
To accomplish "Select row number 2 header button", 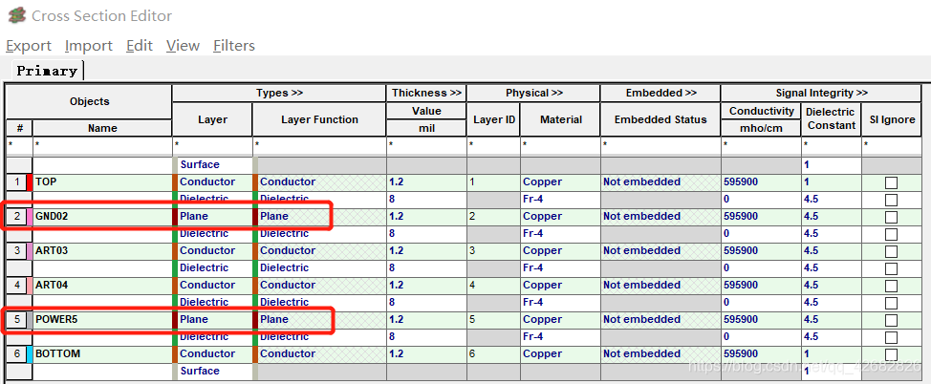I will (x=16, y=217).
